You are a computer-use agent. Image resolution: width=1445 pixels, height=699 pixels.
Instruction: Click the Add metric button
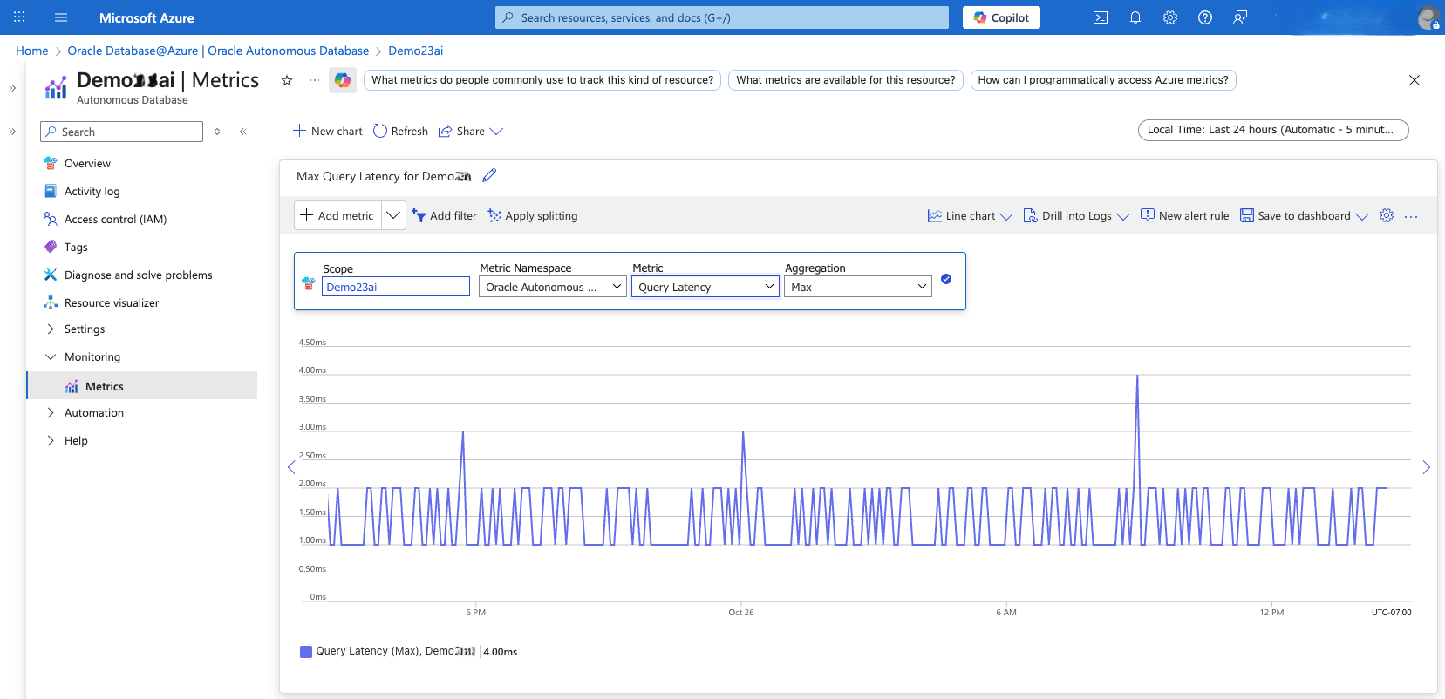pos(337,215)
